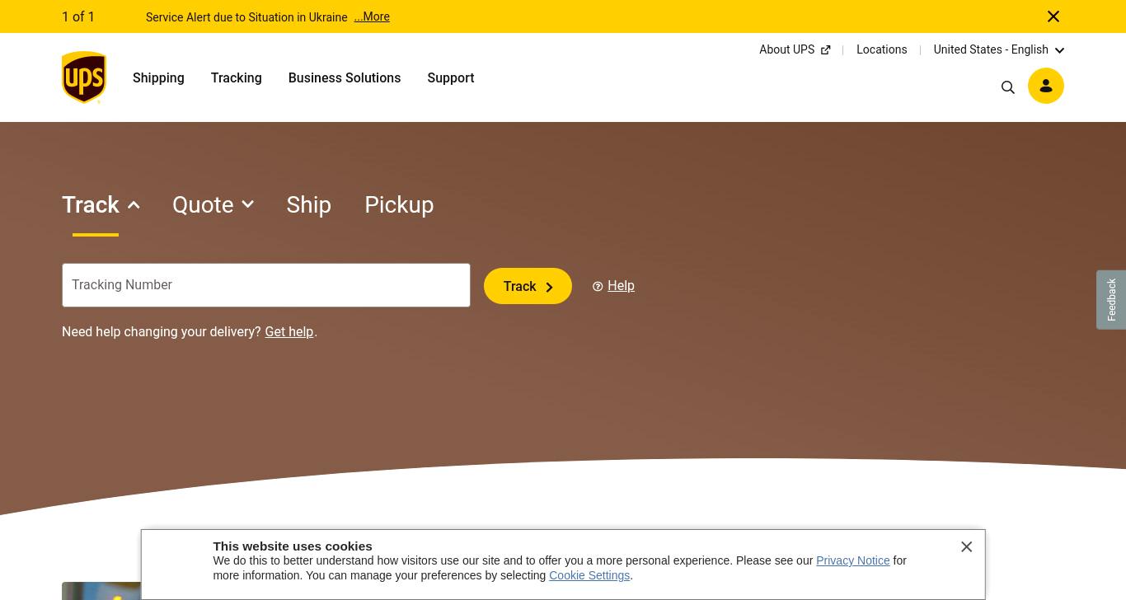Follow the Get help link
1126x600 pixels.
(289, 331)
